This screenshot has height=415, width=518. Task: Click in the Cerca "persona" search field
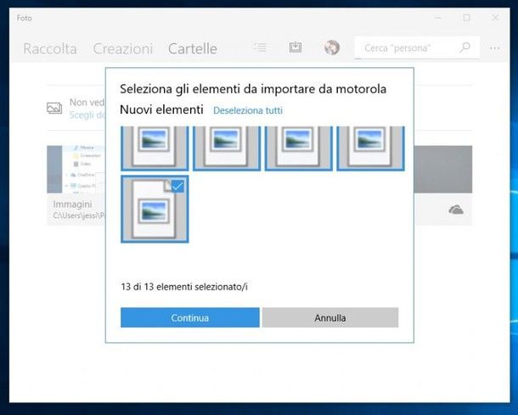point(417,48)
